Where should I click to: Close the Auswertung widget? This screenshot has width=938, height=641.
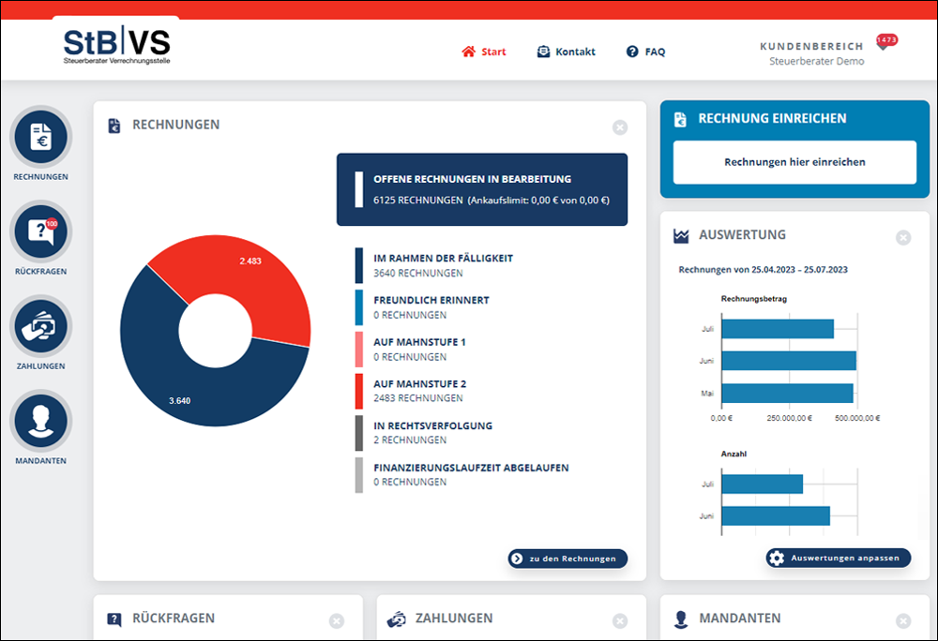click(902, 238)
